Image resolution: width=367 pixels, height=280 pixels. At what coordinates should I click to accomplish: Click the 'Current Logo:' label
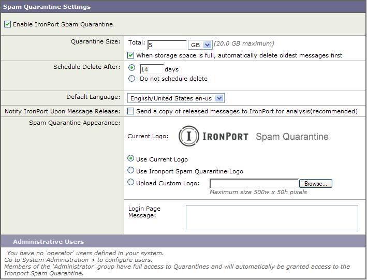point(148,136)
